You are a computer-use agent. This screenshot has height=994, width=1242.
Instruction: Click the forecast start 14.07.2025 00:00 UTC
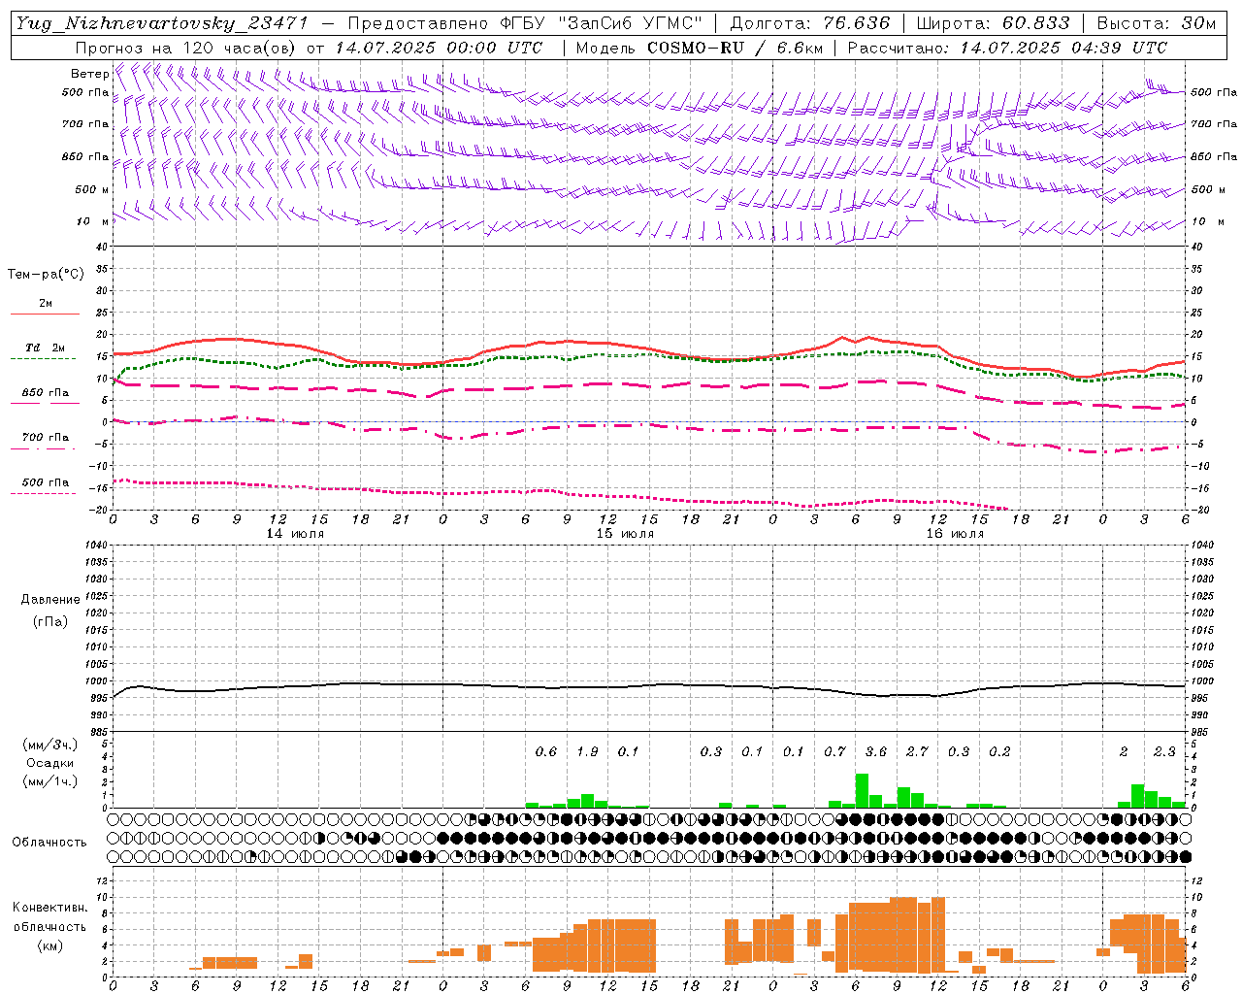point(439,48)
